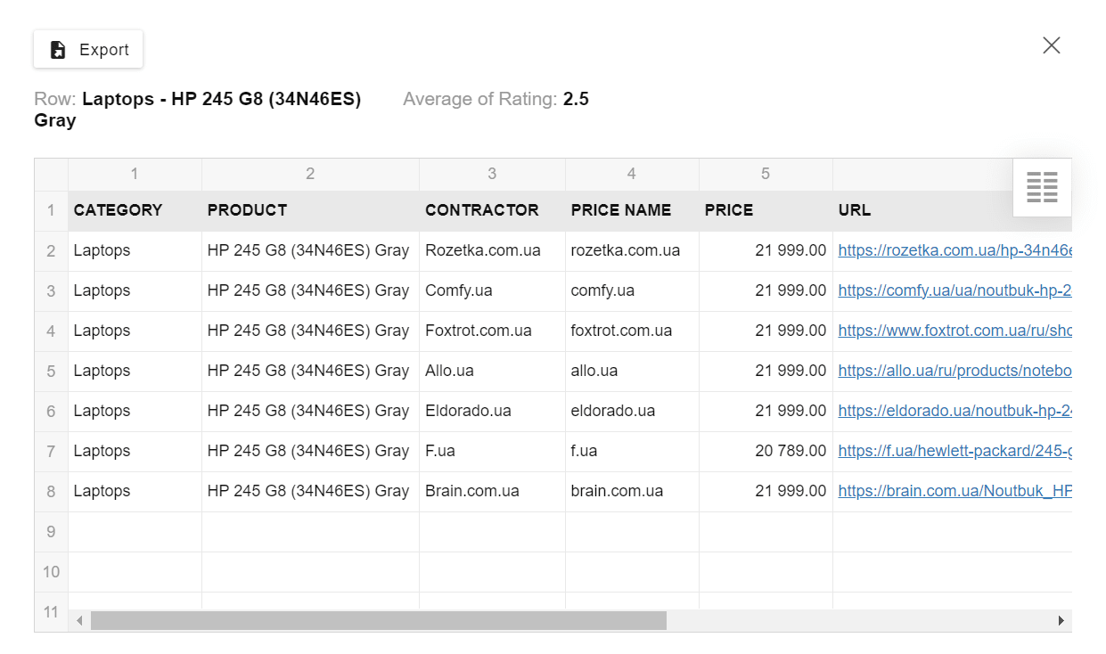This screenshot has width=1106, height=654.
Task: Open the foxtrot.com.ua URL
Action: tap(954, 331)
